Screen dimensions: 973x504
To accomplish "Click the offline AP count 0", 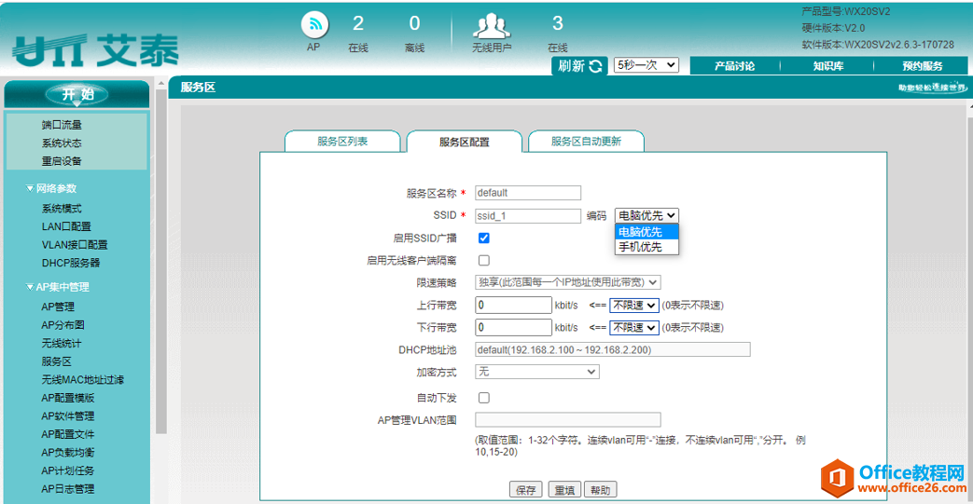I will click(414, 23).
